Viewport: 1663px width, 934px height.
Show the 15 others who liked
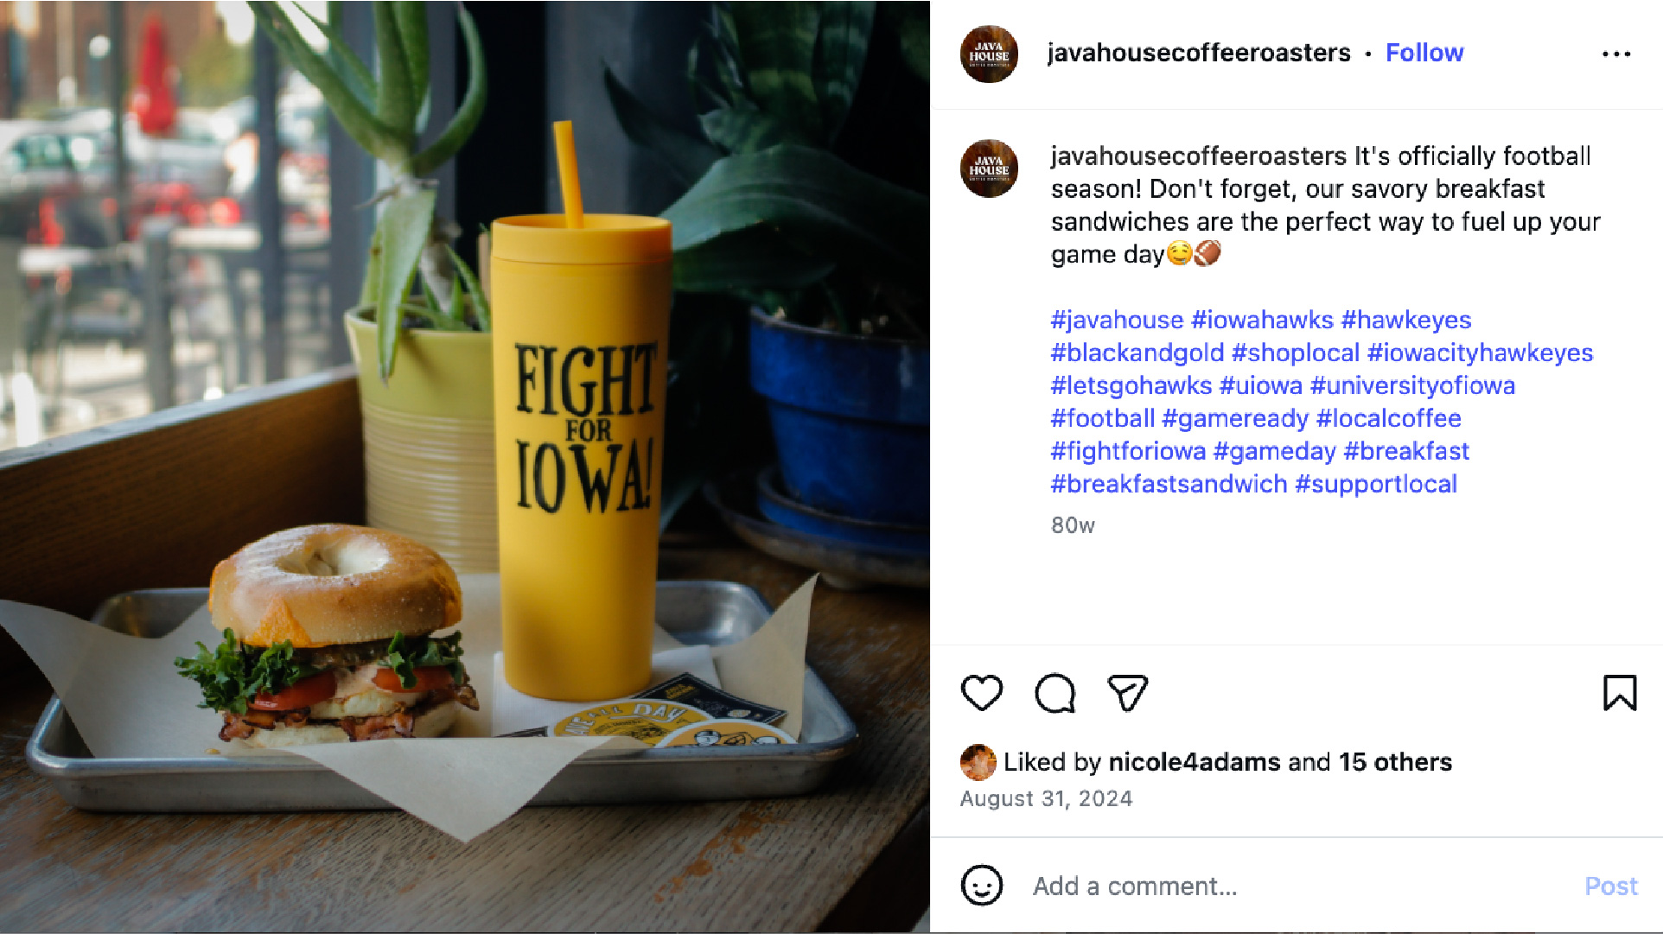tap(1395, 762)
